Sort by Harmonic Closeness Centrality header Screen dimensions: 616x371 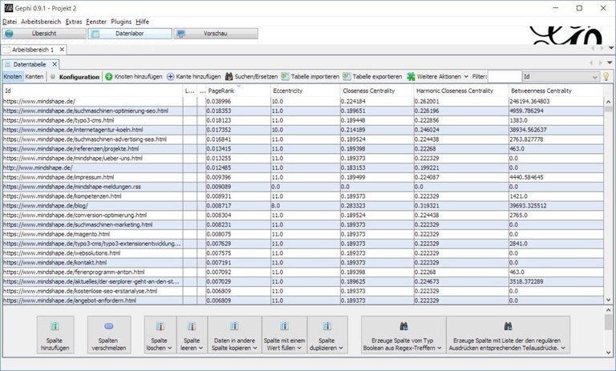461,91
